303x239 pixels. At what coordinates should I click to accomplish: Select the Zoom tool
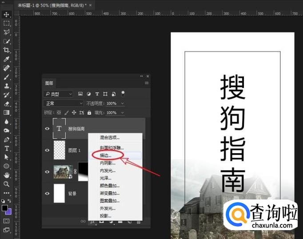(x=7, y=184)
